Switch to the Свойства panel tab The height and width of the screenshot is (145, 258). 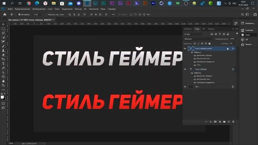tap(187, 29)
